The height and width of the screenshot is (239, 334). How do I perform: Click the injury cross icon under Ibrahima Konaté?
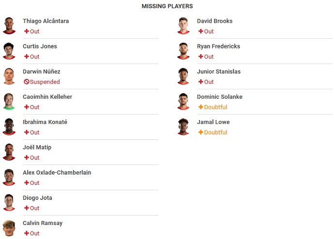pyautogui.click(x=27, y=132)
